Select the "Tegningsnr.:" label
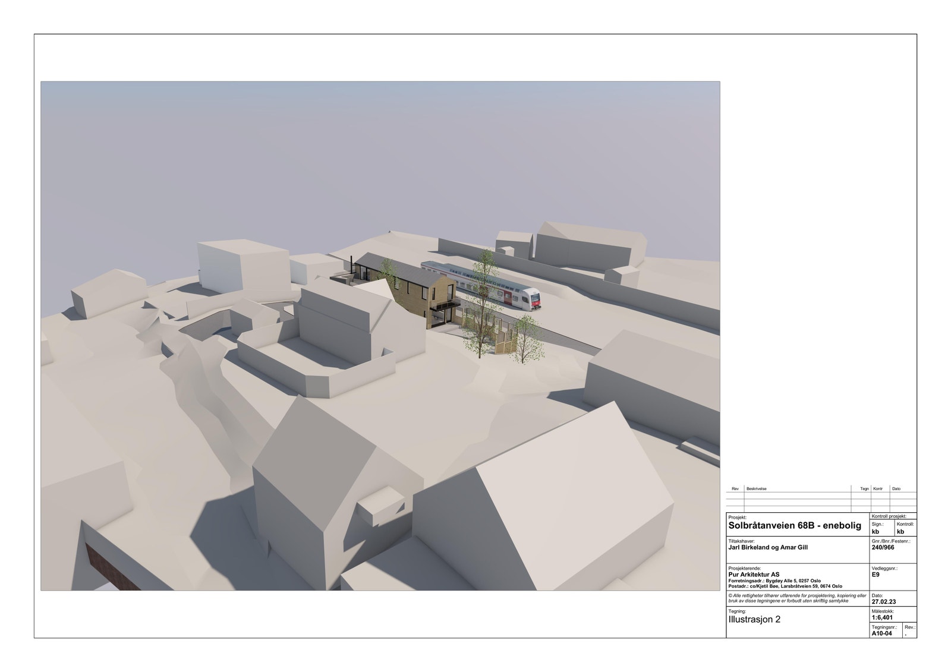951x672 pixels. tap(884, 627)
